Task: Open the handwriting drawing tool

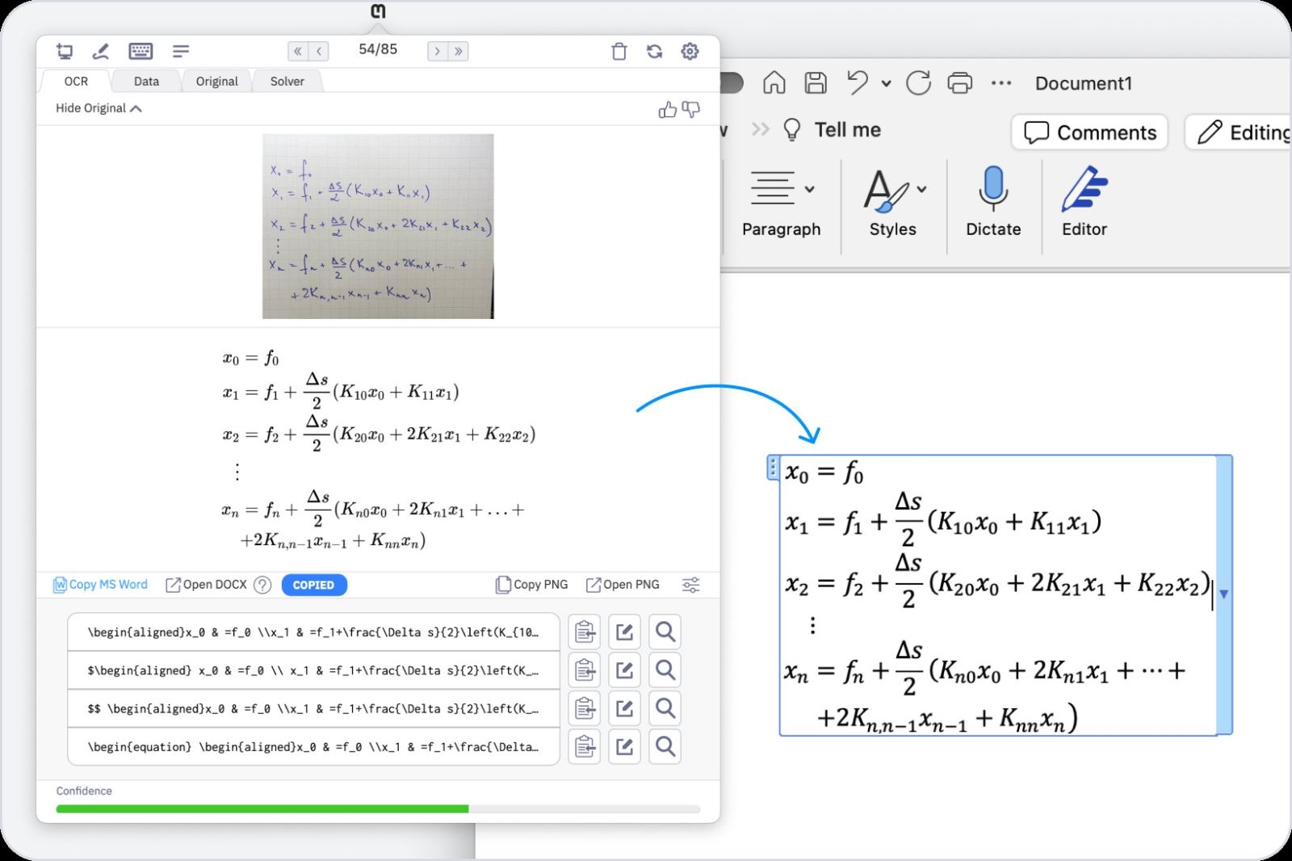Action: (x=101, y=51)
